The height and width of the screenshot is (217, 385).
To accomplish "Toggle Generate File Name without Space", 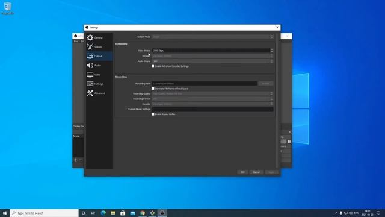I will click(153, 89).
